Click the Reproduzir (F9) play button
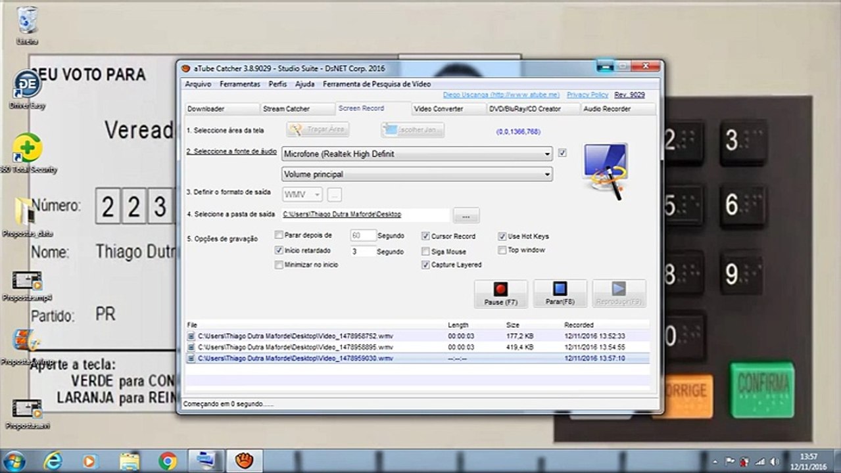 [x=619, y=294]
